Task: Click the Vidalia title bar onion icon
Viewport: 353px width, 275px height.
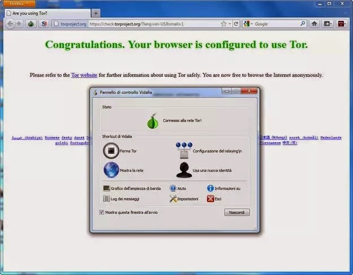Action: [x=95, y=93]
